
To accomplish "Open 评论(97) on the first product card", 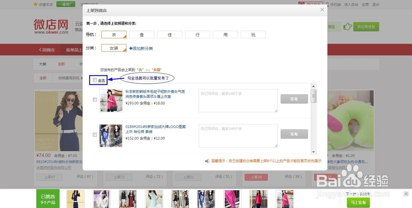I will (x=84, y=176).
